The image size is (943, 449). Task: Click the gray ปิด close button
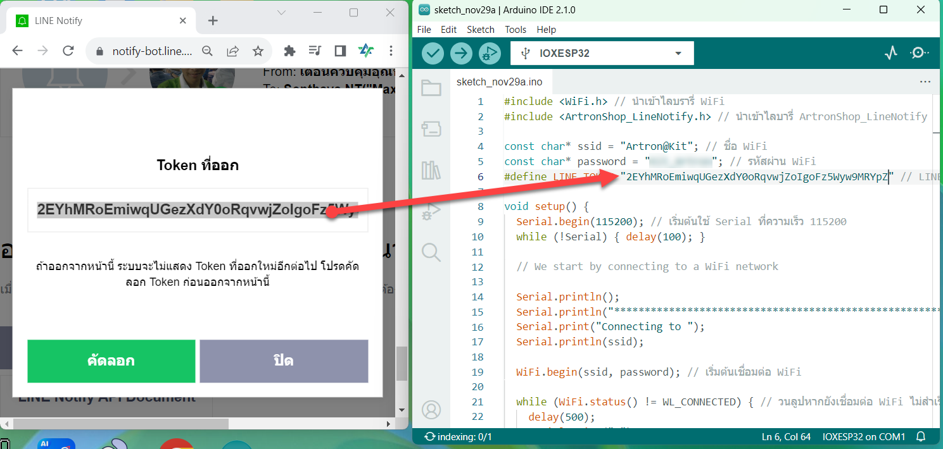click(284, 361)
